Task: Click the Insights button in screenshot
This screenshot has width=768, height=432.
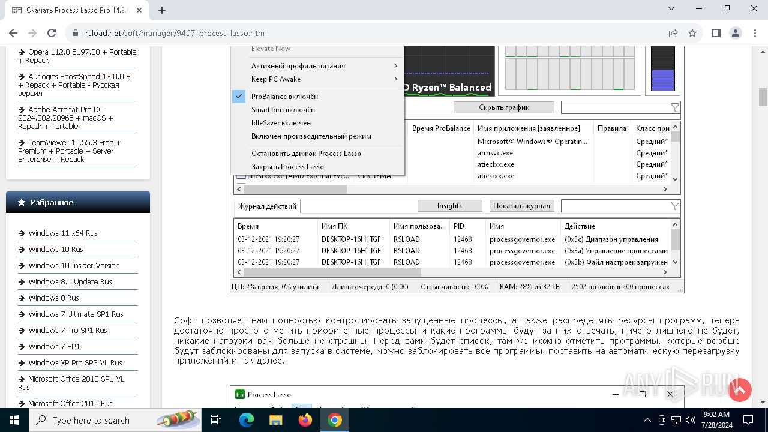Action: tap(449, 206)
